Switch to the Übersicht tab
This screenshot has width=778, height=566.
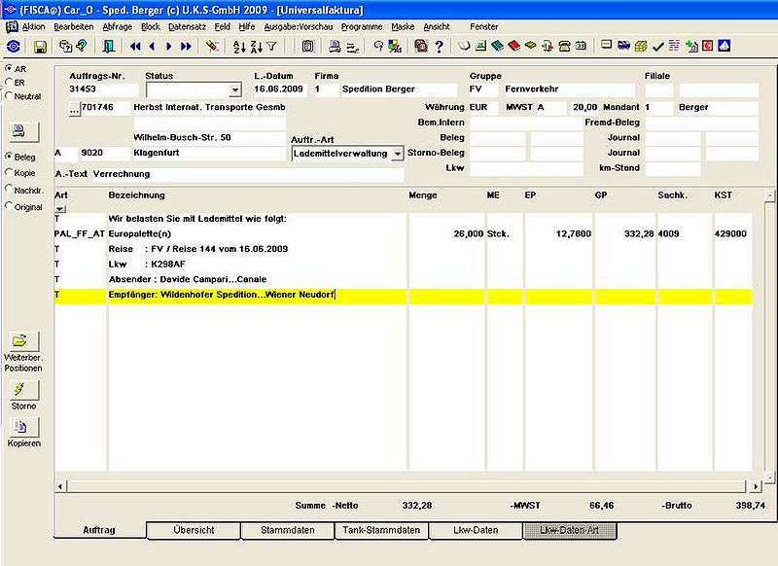coord(194,530)
